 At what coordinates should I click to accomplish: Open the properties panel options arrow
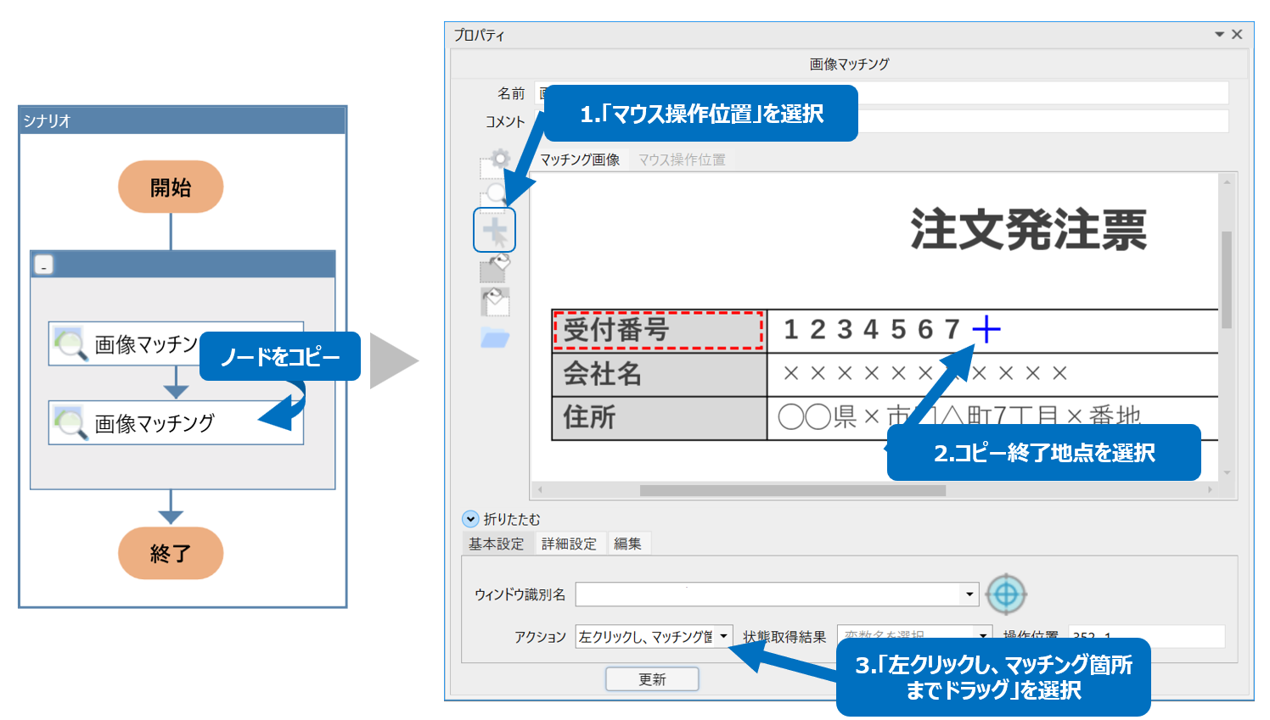point(1219,35)
